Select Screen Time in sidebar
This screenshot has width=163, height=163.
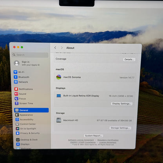(24, 103)
